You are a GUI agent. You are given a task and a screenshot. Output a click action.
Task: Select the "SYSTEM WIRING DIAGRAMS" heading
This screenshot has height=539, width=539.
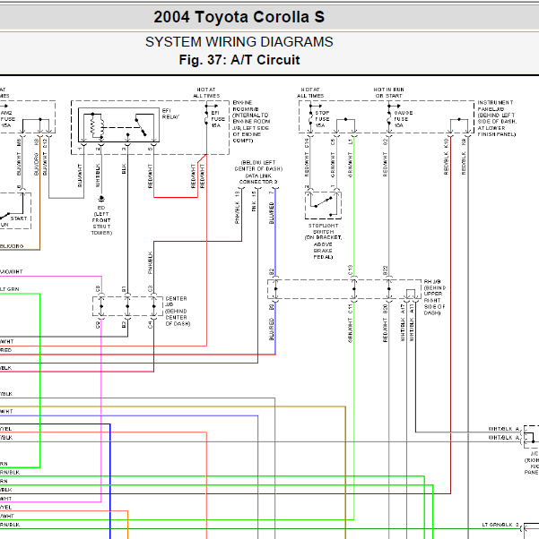tap(239, 42)
